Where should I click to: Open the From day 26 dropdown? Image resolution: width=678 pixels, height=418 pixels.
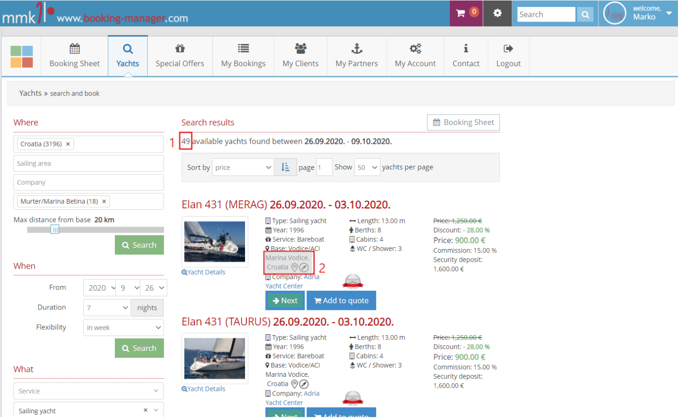click(x=154, y=288)
